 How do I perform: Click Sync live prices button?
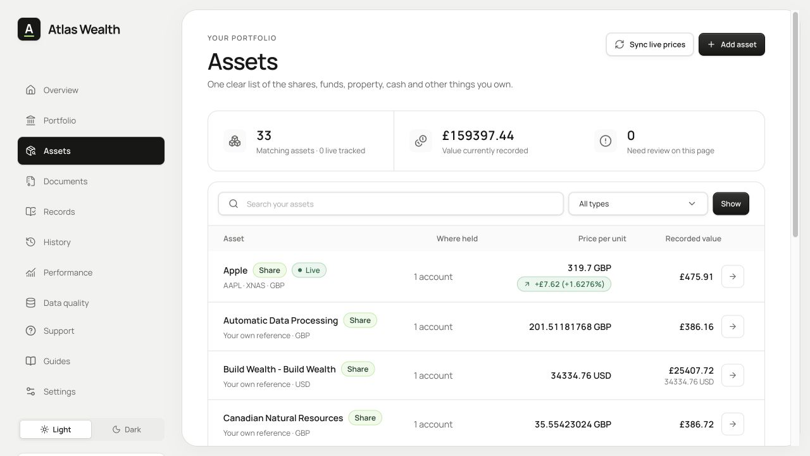650,44
